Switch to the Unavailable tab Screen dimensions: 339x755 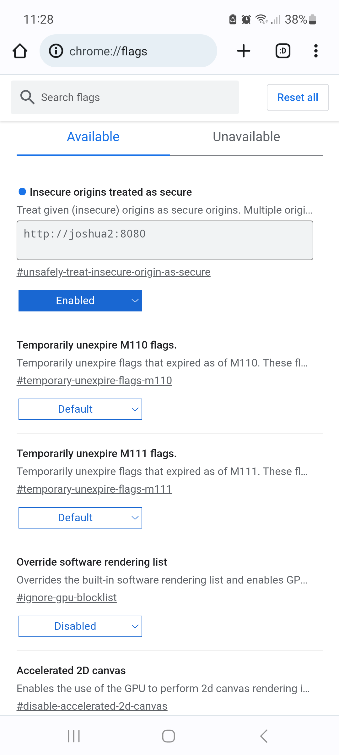(x=246, y=137)
